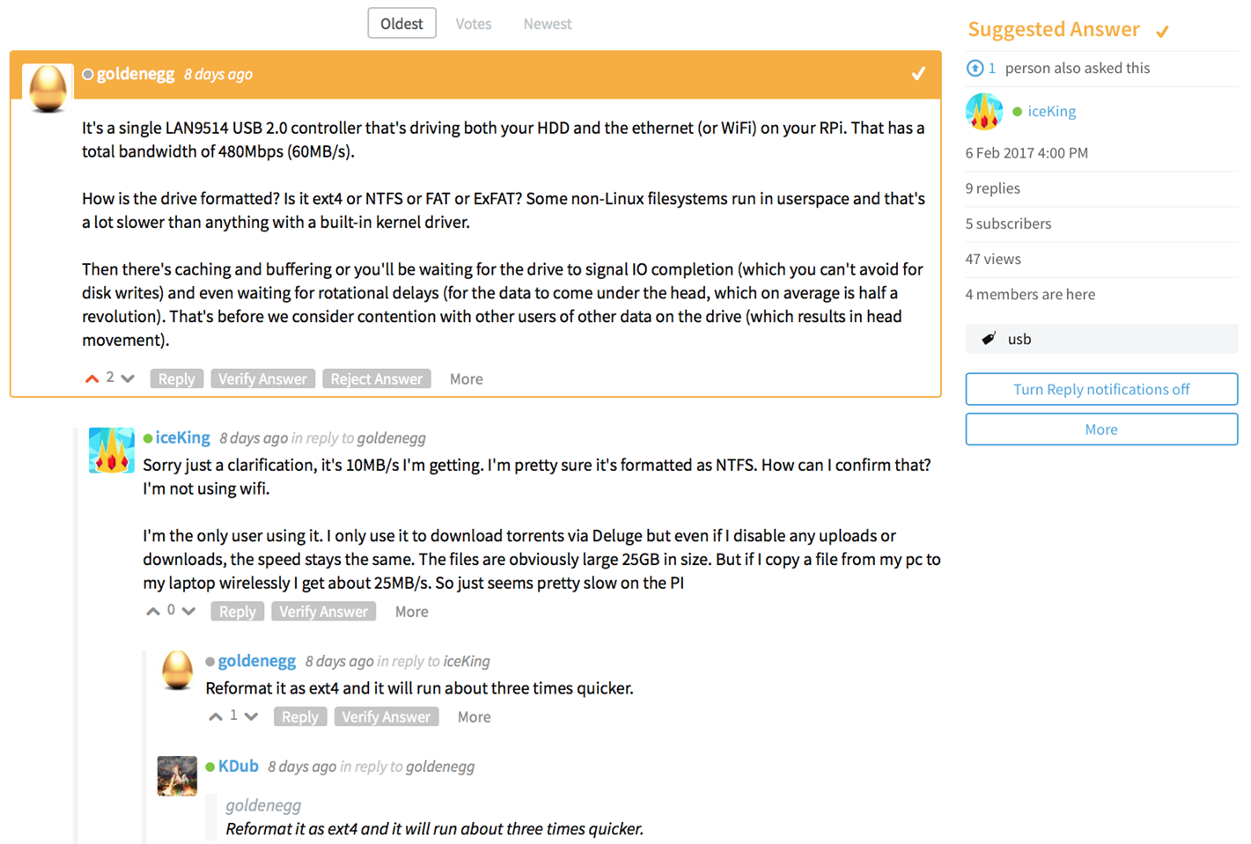The width and height of the screenshot is (1251, 844).
Task: Open goldenegg's avatar in the orange header
Action: tap(48, 89)
